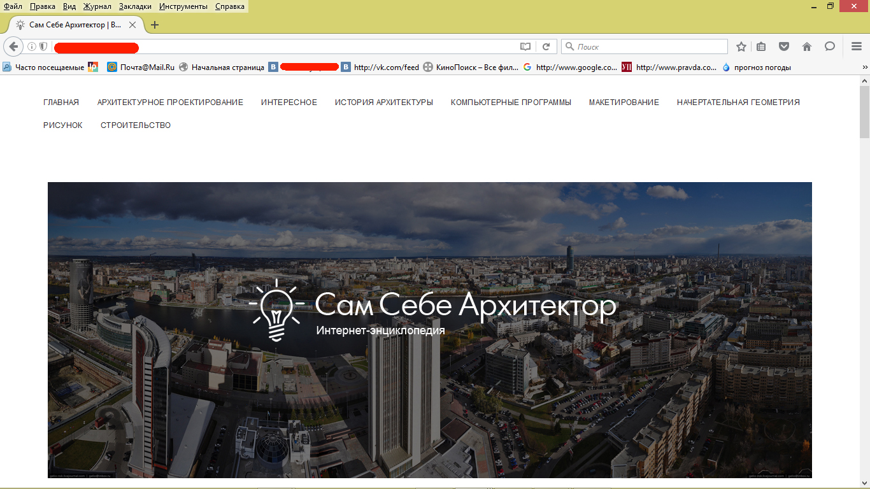Open ИСТОРИЯ АРХИТЕКТУРЫ section
This screenshot has width=870, height=489.
pyautogui.click(x=384, y=103)
